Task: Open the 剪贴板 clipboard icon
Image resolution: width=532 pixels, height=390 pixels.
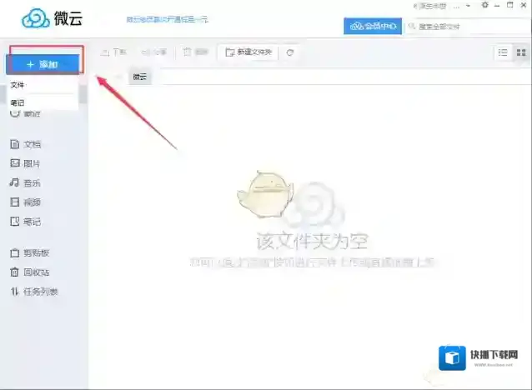Action: (14, 252)
